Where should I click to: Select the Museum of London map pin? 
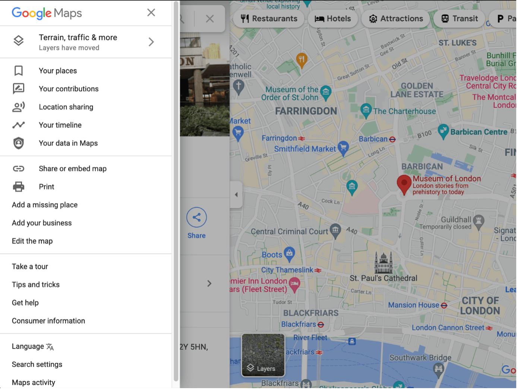pyautogui.click(x=404, y=184)
